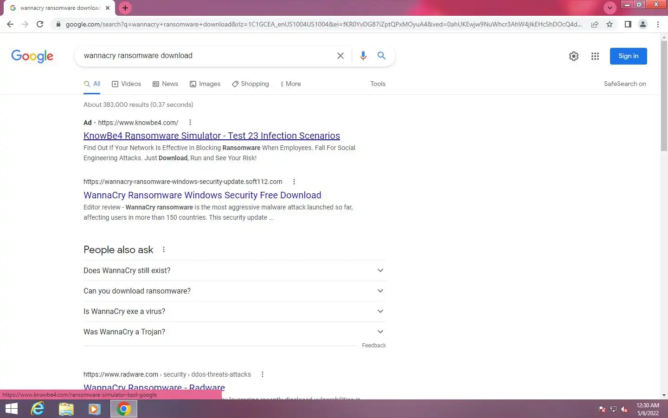Switch to Shopping results tab
This screenshot has width=668, height=418.
[x=250, y=84]
